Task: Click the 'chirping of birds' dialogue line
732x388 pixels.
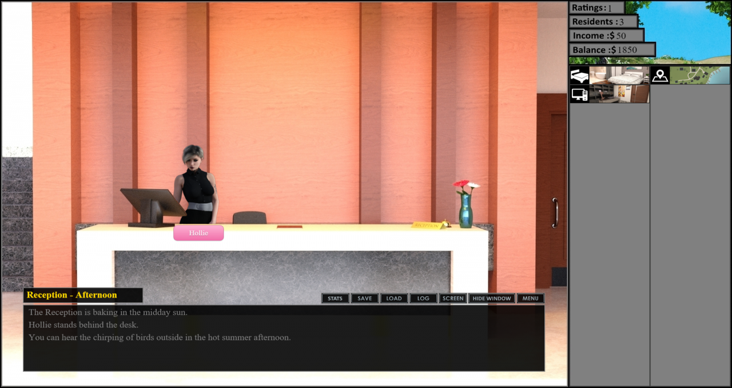Action: pyautogui.click(x=160, y=338)
